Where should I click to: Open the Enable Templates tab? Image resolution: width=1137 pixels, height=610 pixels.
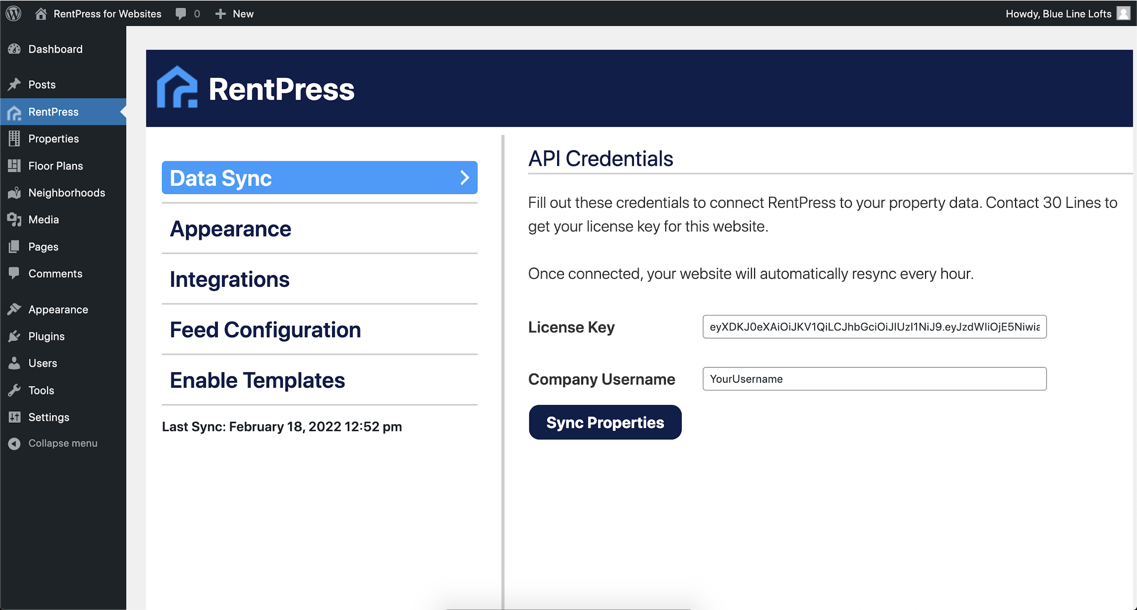[320, 380]
